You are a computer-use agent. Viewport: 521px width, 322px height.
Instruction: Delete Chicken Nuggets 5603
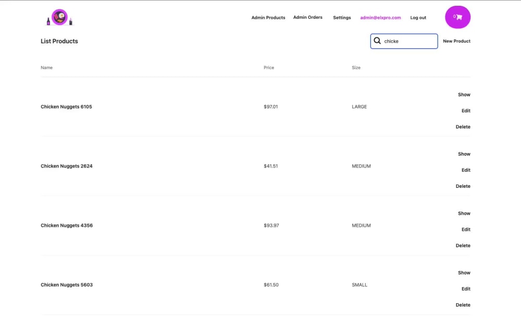(463, 305)
